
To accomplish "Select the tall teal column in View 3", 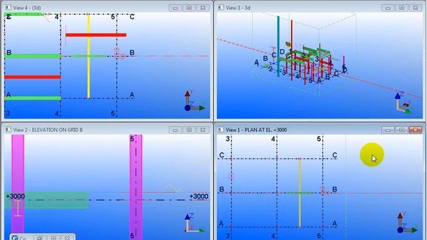I will 278,46.
